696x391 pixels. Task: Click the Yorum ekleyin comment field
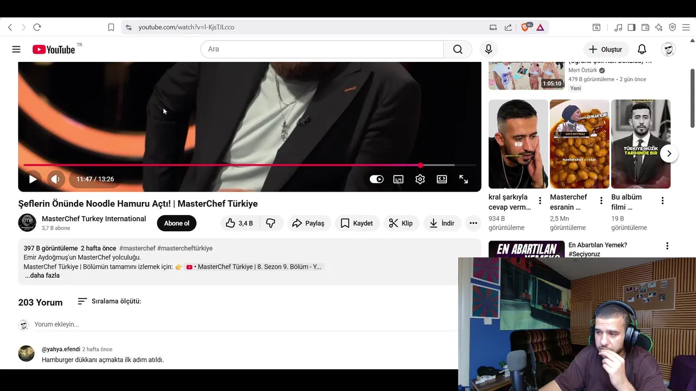(245, 324)
